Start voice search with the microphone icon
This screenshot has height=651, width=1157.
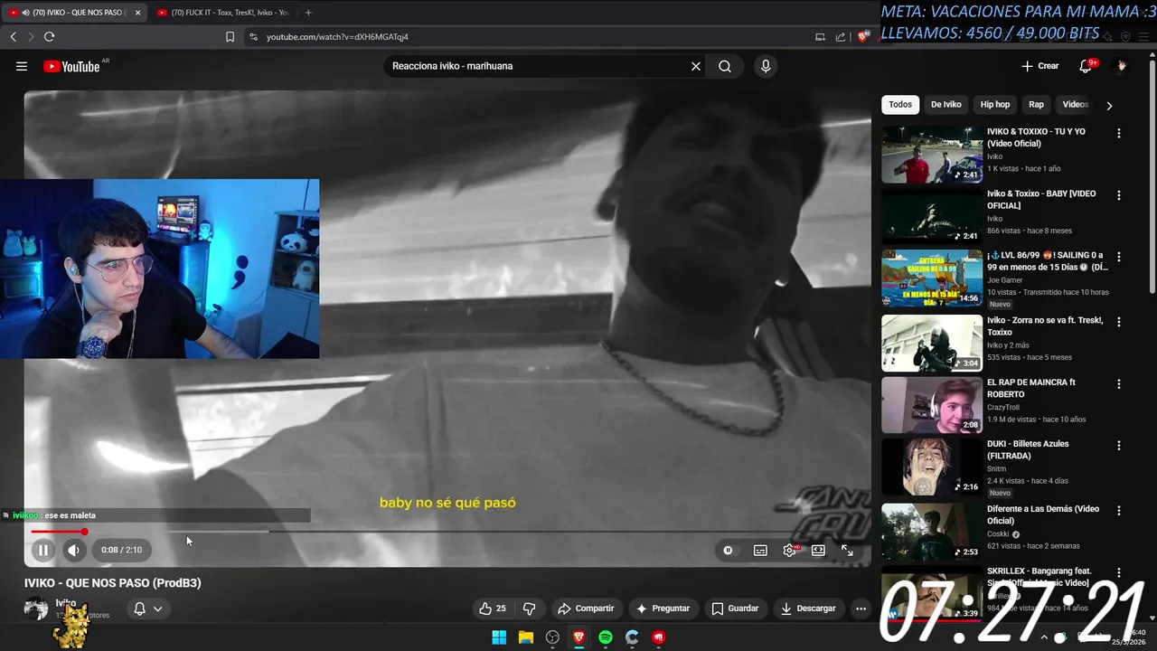[x=766, y=66]
